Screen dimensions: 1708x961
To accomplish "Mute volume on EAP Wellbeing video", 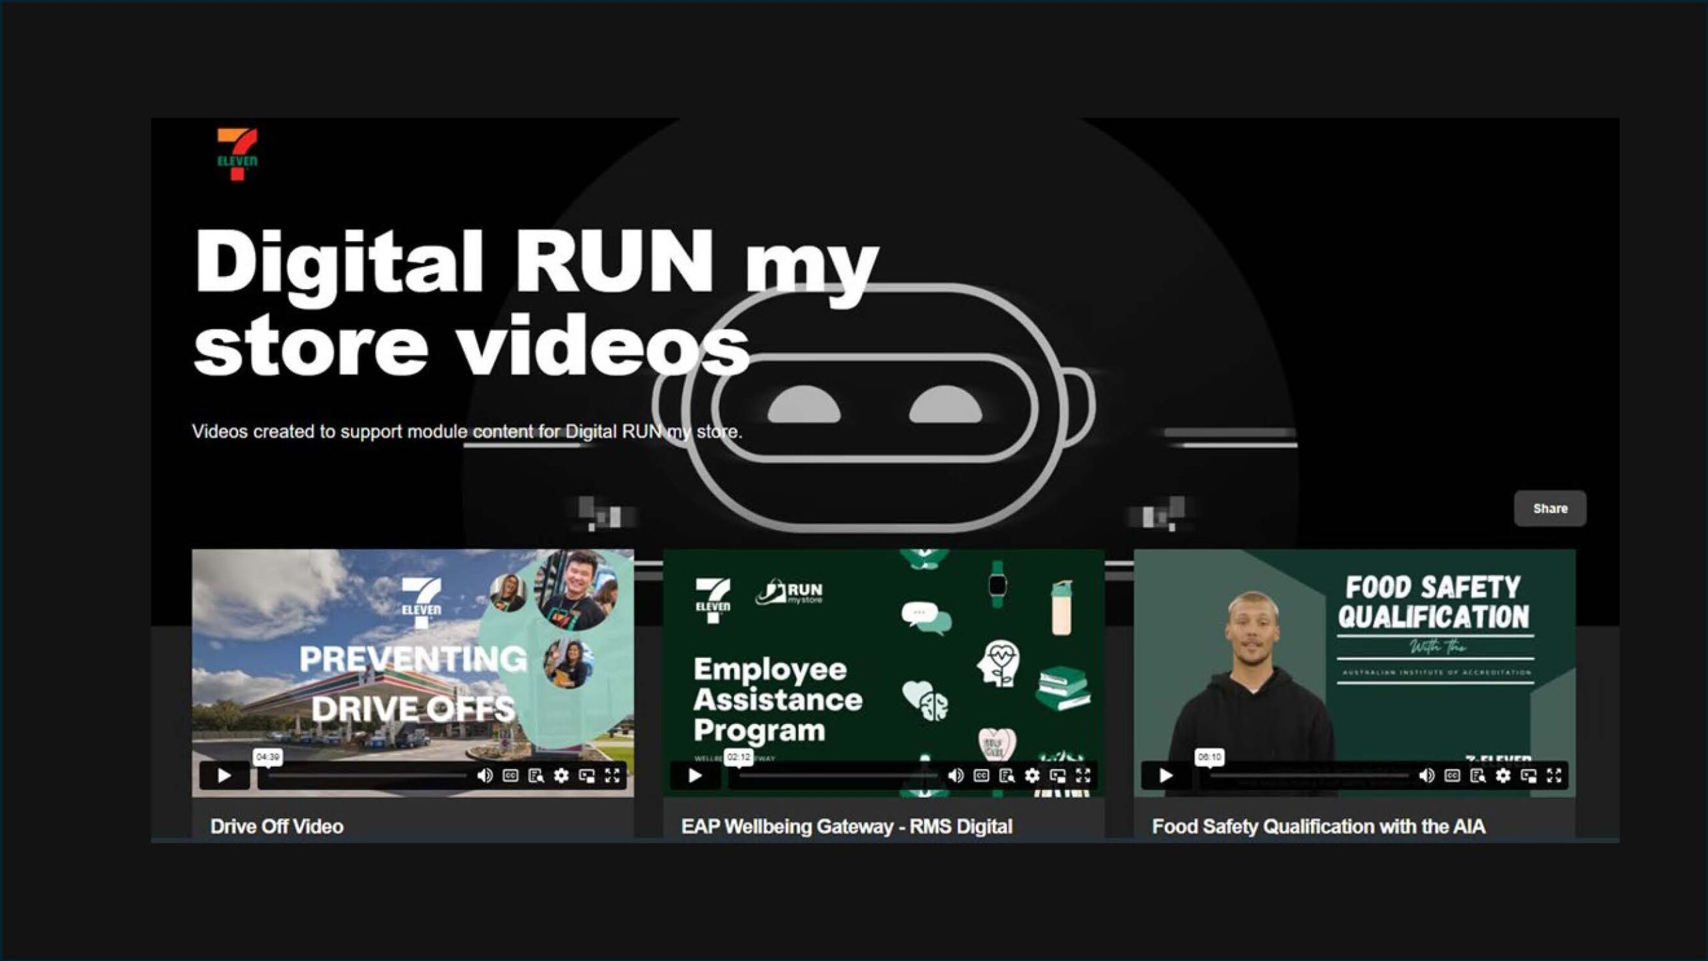I will tap(955, 775).
